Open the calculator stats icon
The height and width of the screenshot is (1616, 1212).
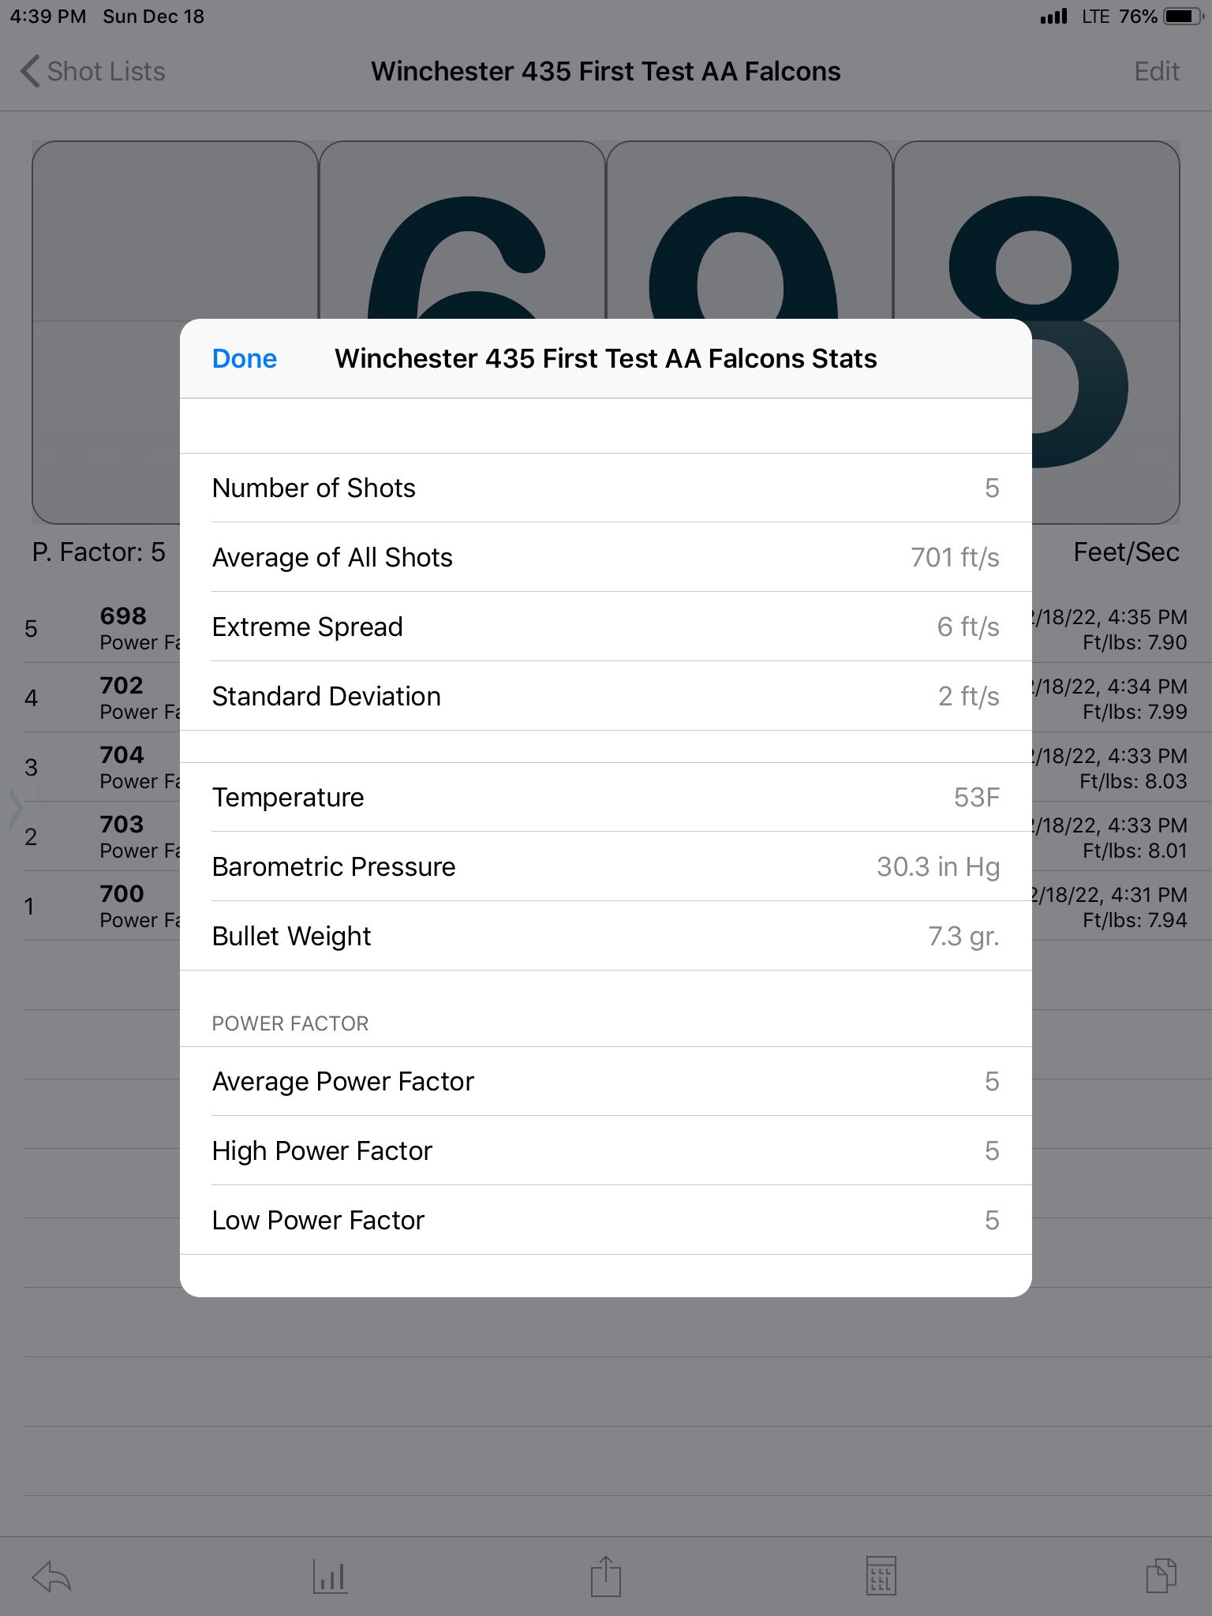tap(881, 1576)
